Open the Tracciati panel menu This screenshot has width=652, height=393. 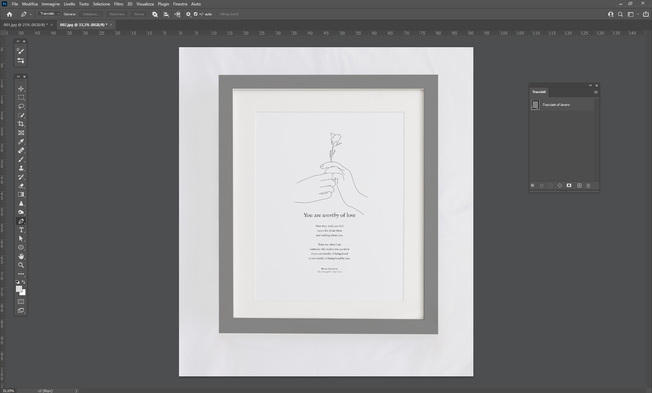click(596, 92)
